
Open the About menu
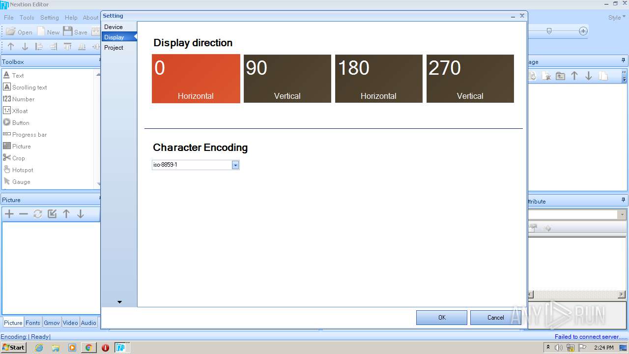[x=90, y=17]
